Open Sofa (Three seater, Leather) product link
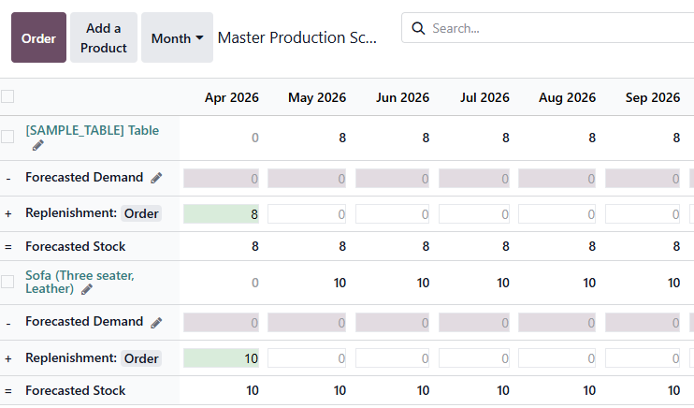The height and width of the screenshot is (408, 694). coord(80,275)
